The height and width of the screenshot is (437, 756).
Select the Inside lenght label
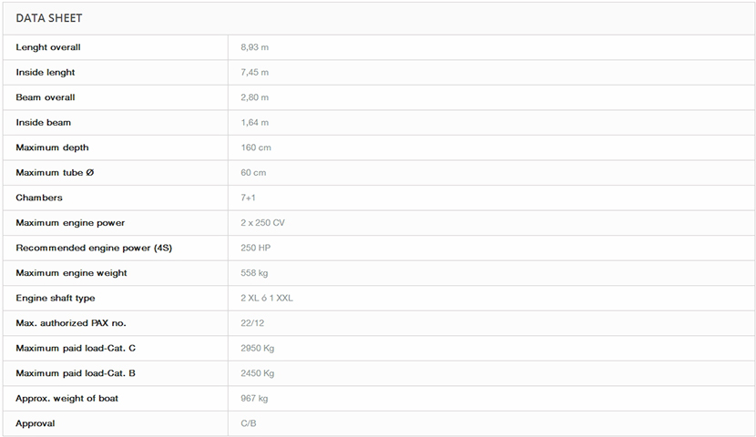click(46, 72)
